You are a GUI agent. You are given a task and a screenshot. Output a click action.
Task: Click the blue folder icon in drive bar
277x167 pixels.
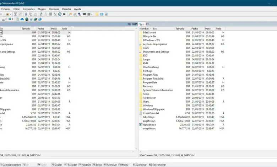[40, 19]
